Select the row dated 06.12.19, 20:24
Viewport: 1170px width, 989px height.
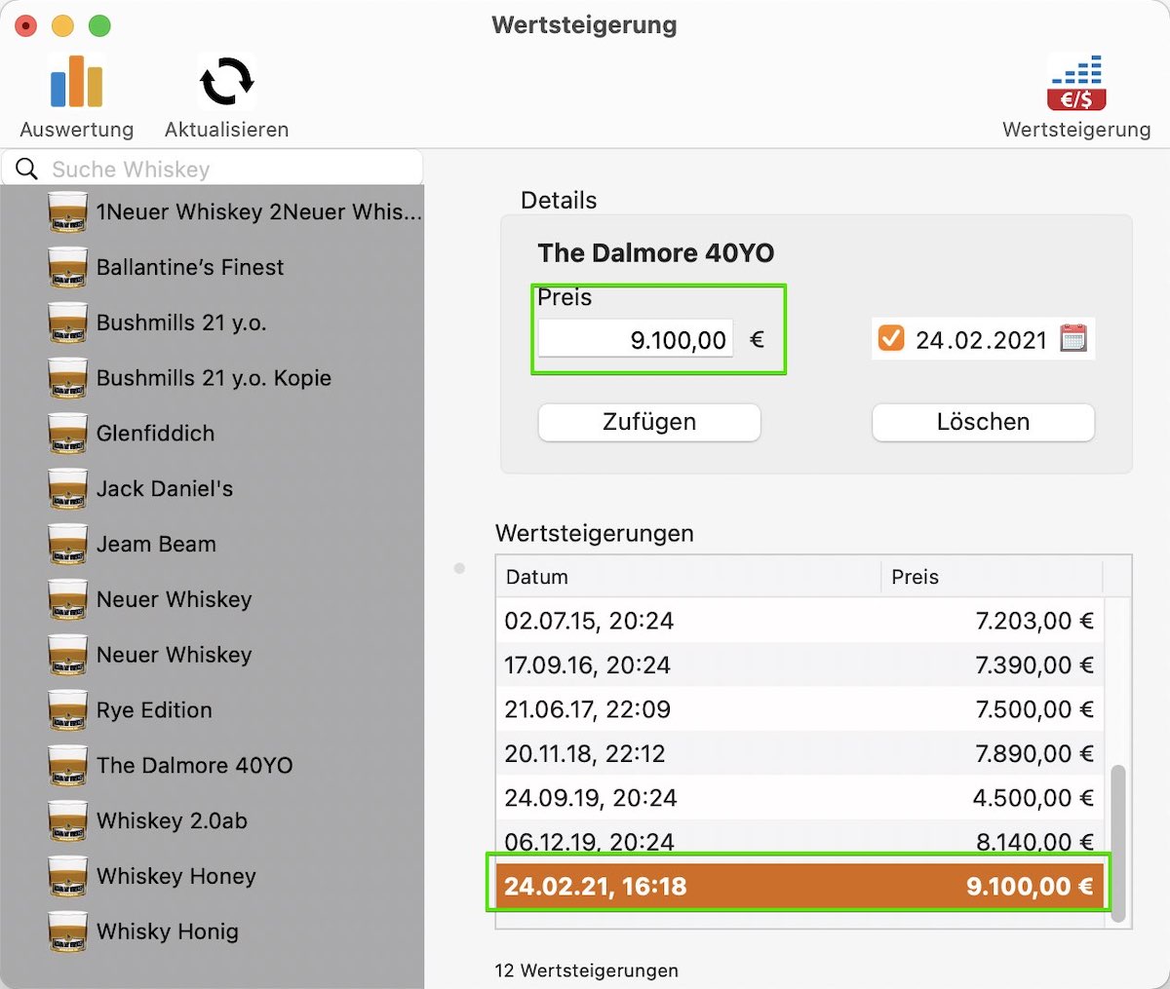pyautogui.click(x=799, y=841)
